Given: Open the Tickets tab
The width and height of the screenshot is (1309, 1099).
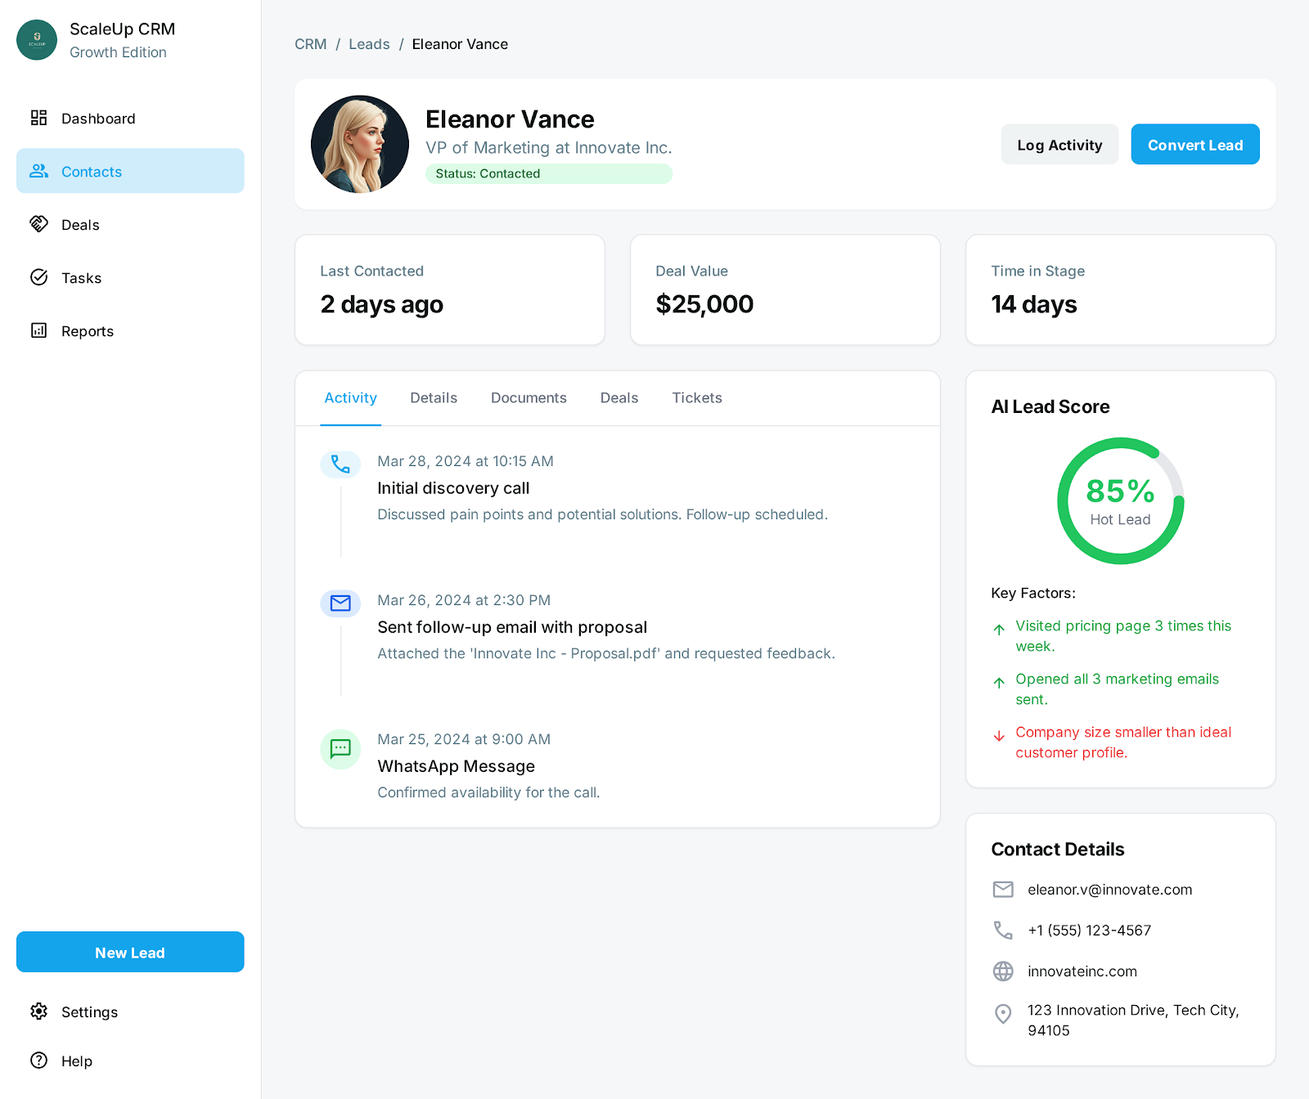Looking at the screenshot, I should (696, 398).
